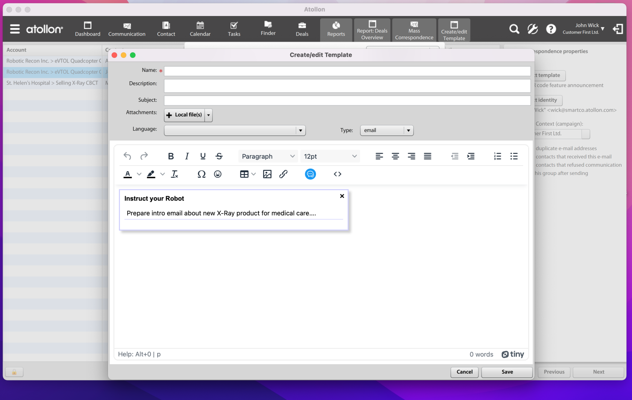Screen dimensions: 632x400
Task: Center align text
Action: (x=395, y=156)
